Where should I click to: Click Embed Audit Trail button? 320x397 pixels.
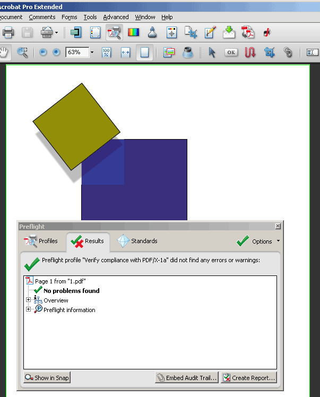(187, 377)
